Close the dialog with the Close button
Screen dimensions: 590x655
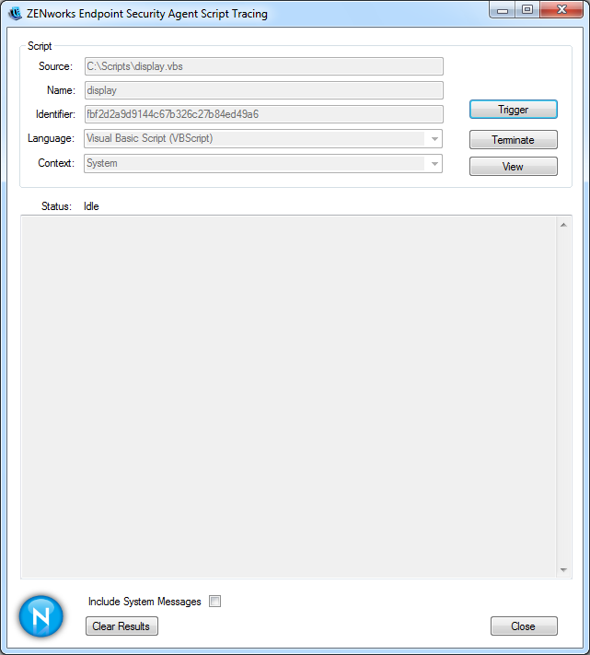click(524, 626)
